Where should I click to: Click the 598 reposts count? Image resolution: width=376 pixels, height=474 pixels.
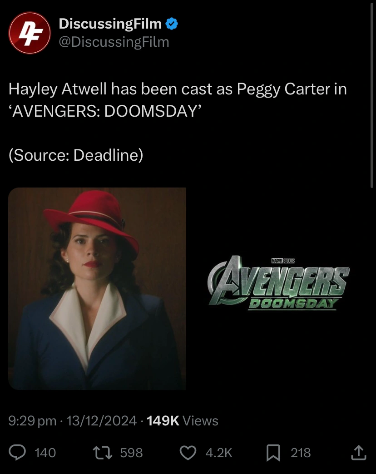point(132,453)
